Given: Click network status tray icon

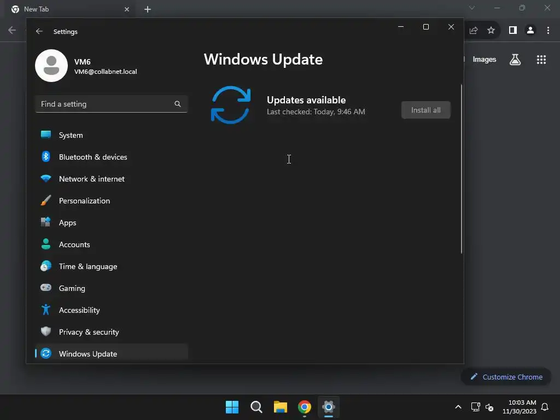Looking at the screenshot, I should point(475,407).
